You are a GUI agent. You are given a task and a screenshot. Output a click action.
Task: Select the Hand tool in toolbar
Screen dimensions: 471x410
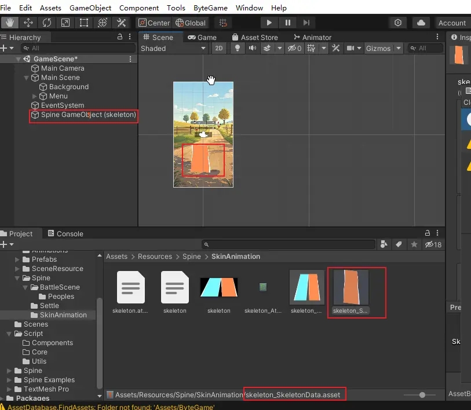coord(9,23)
